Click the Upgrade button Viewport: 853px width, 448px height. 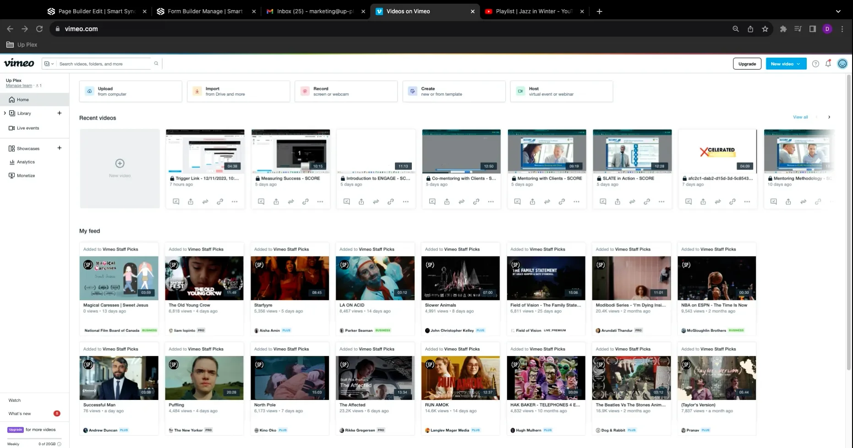point(747,64)
